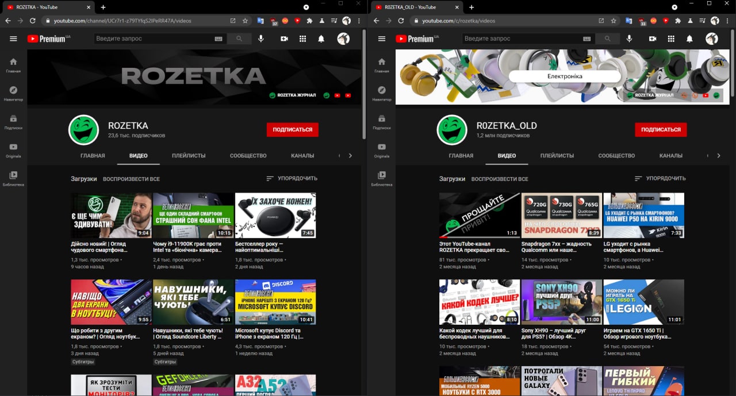Screen dimensions: 736x396
Task: Click search magnifier button in R0ZETKA_OLD window
Action: pos(608,39)
